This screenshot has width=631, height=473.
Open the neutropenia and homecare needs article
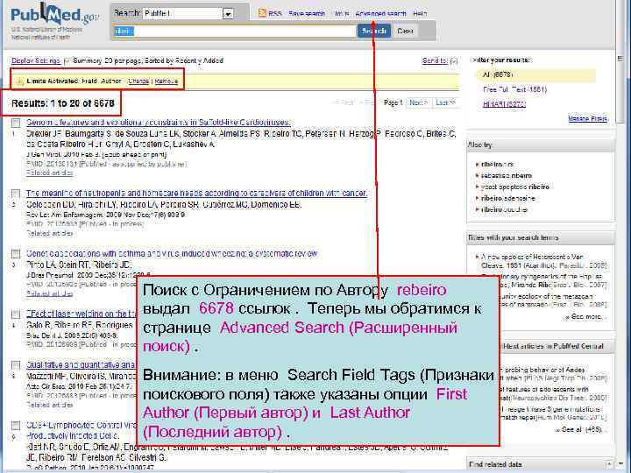(197, 193)
